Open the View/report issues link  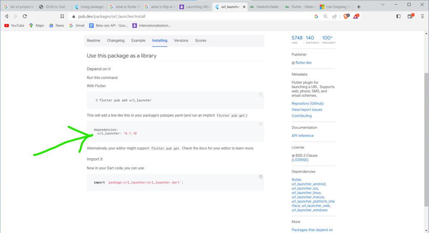coord(307,110)
